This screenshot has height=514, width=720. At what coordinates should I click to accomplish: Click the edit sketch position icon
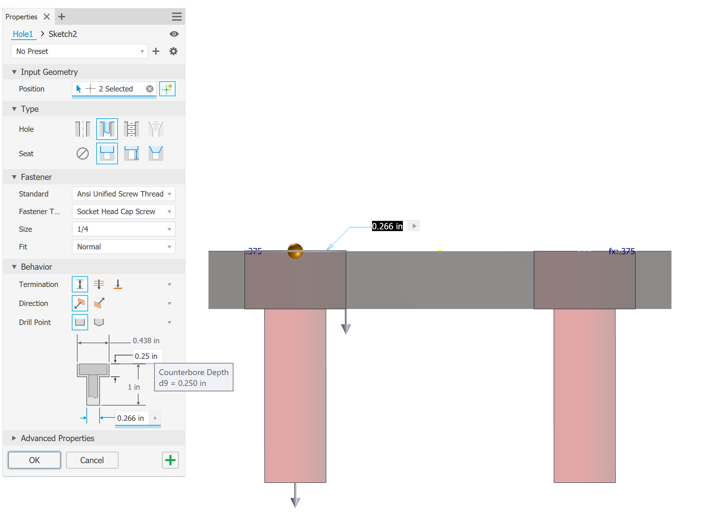click(x=167, y=89)
